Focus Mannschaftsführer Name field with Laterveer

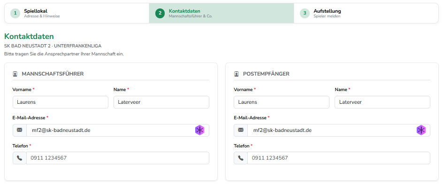click(161, 102)
